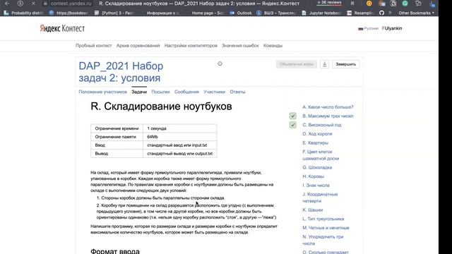
Task: Open Команды in top navigation
Action: [x=273, y=45]
